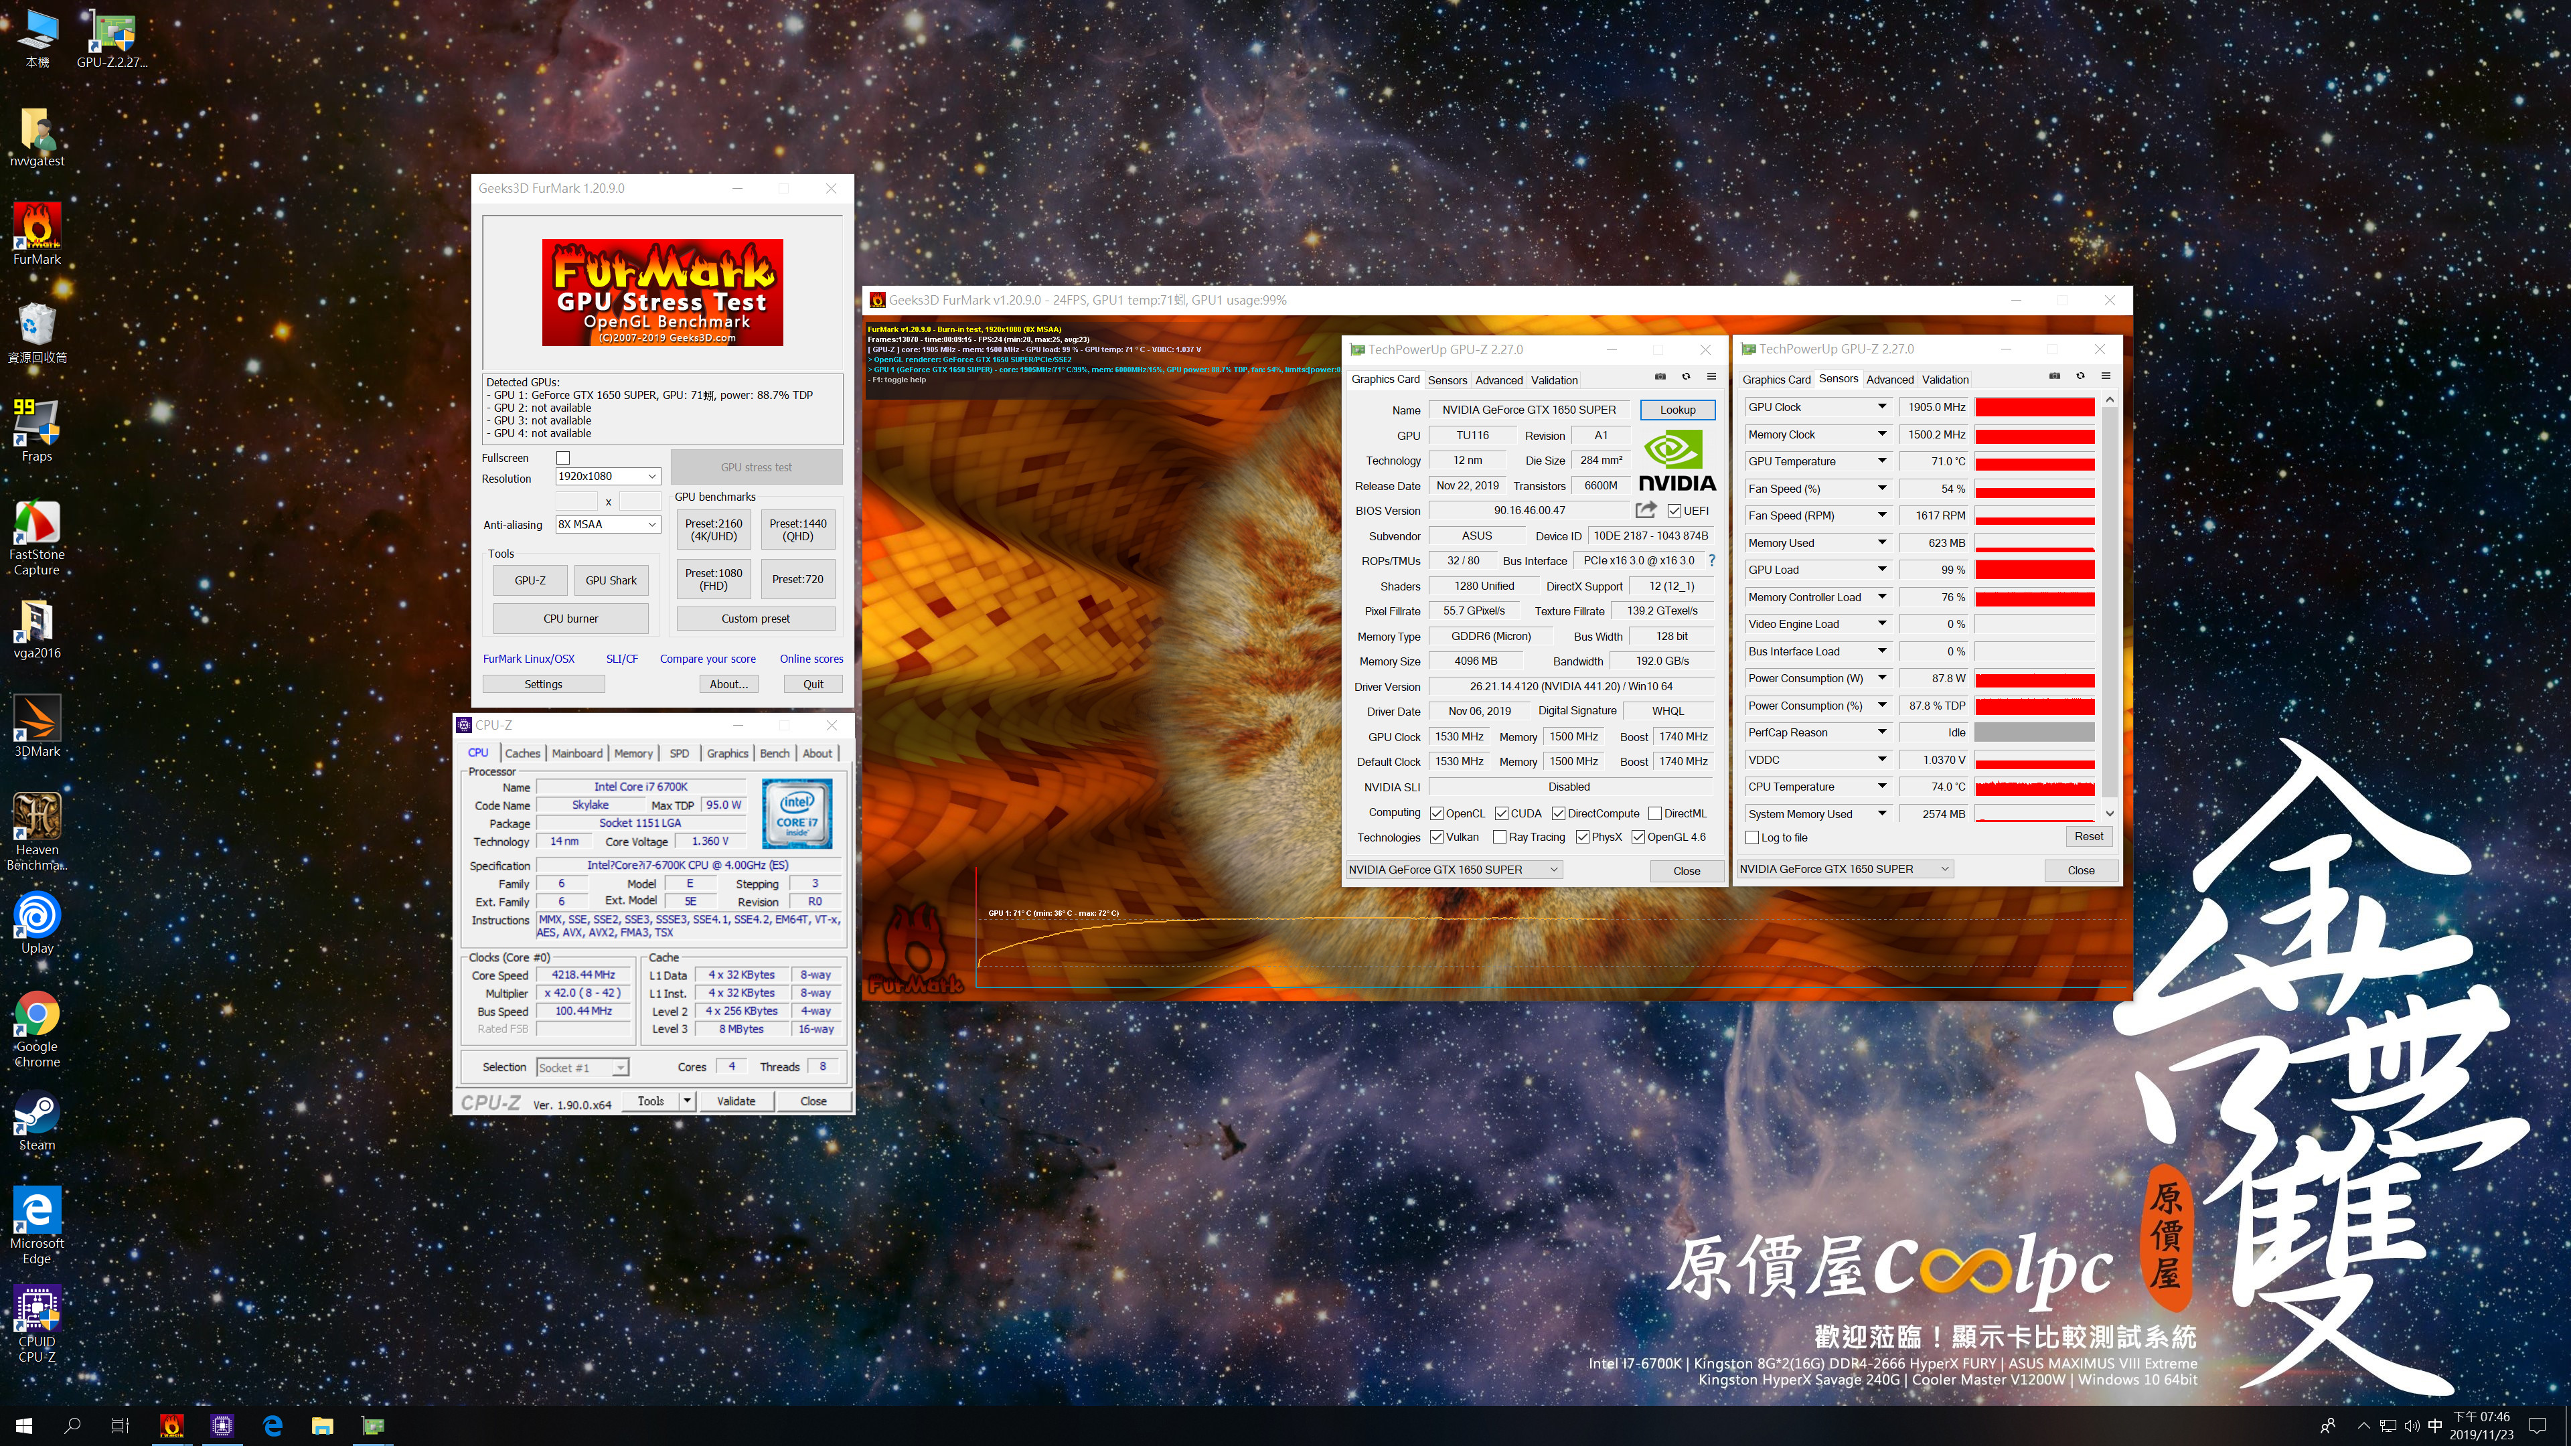The image size is (2571, 1446).
Task: Open the Fraps desktop icon
Action: coord(37,431)
